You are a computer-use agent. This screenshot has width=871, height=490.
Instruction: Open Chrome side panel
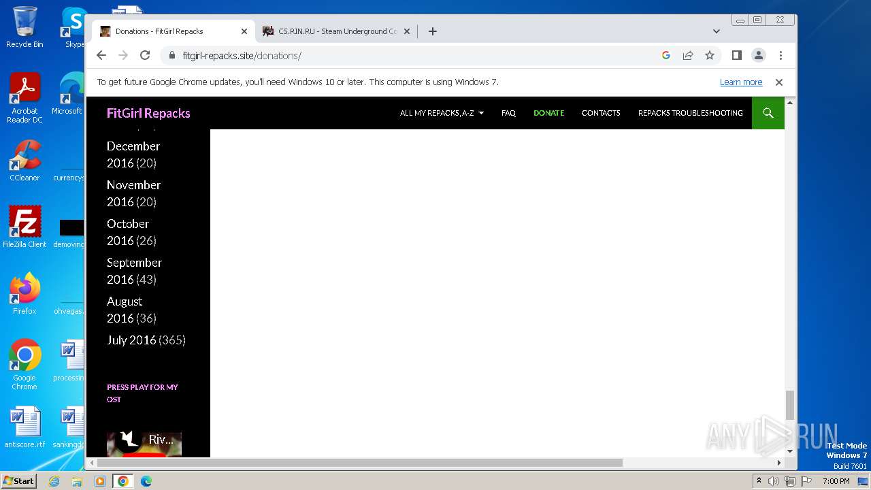pos(736,55)
